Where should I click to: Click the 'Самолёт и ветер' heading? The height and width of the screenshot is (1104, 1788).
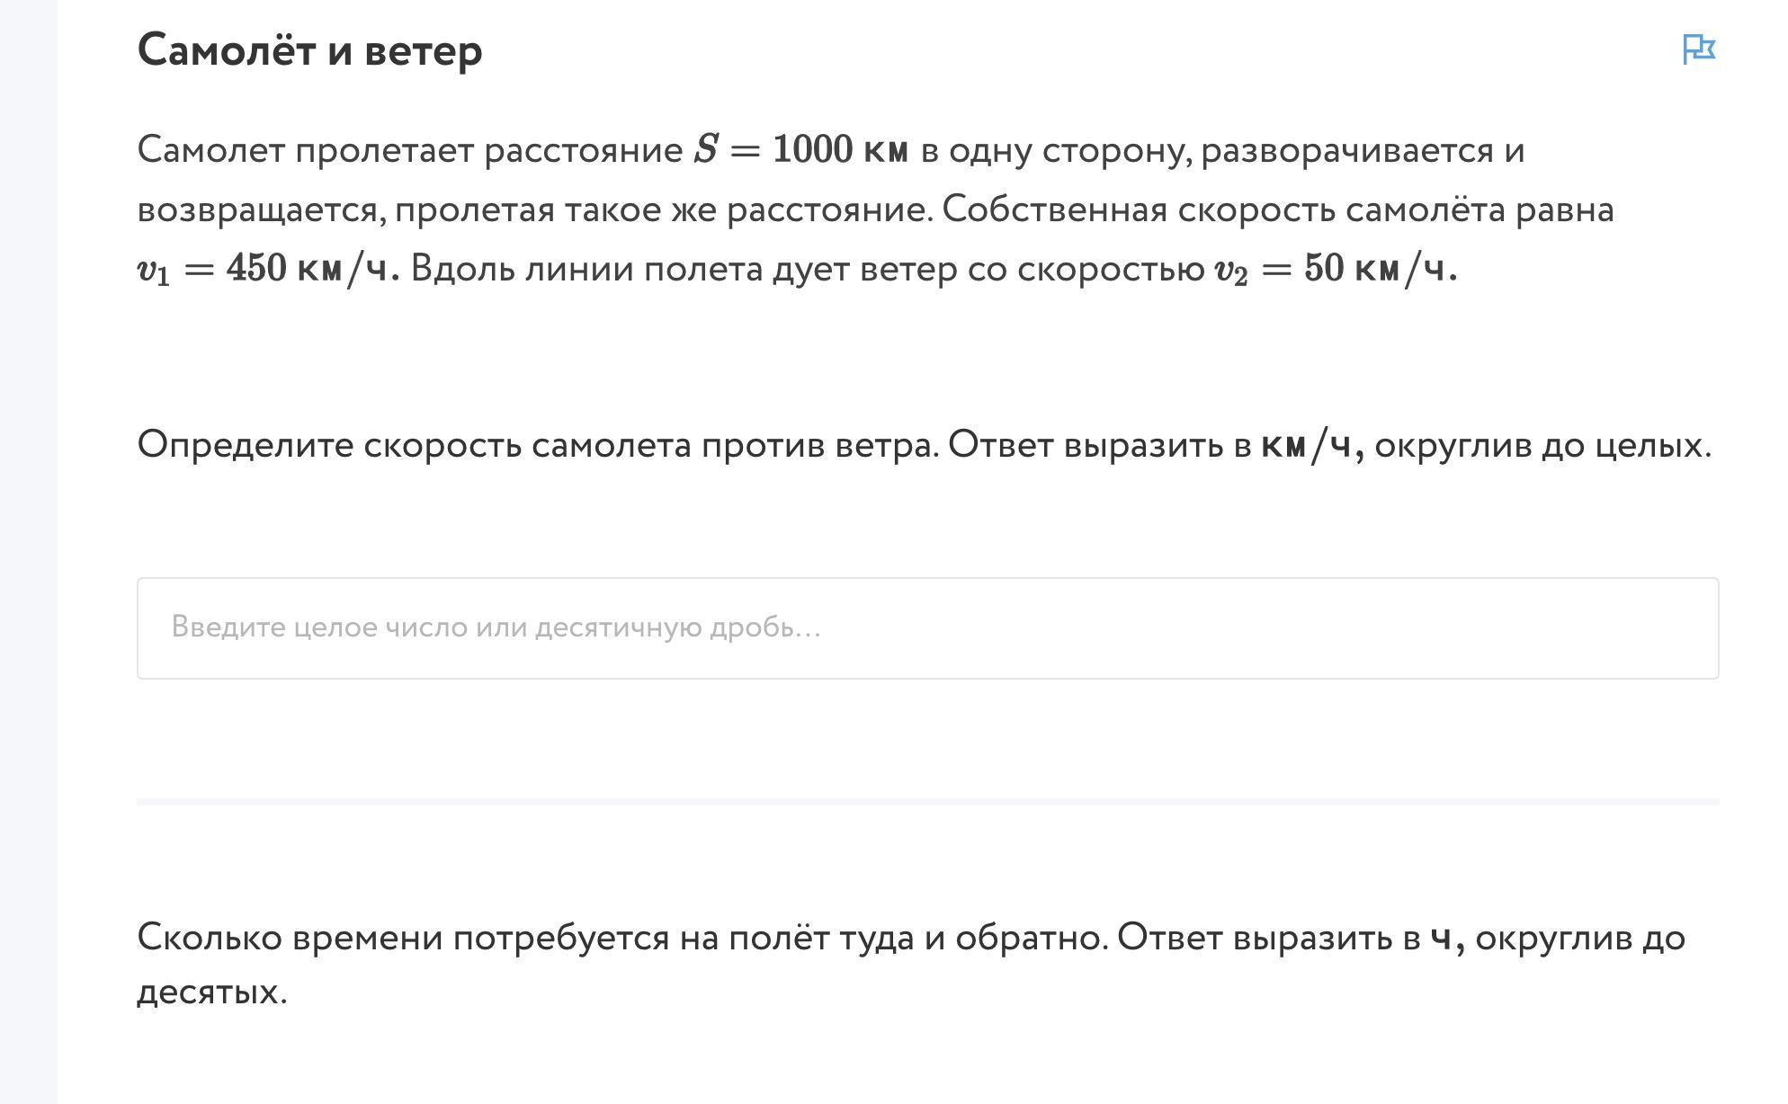309,50
